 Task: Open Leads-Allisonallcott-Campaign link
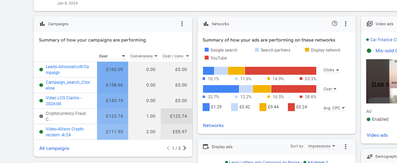click(65, 70)
